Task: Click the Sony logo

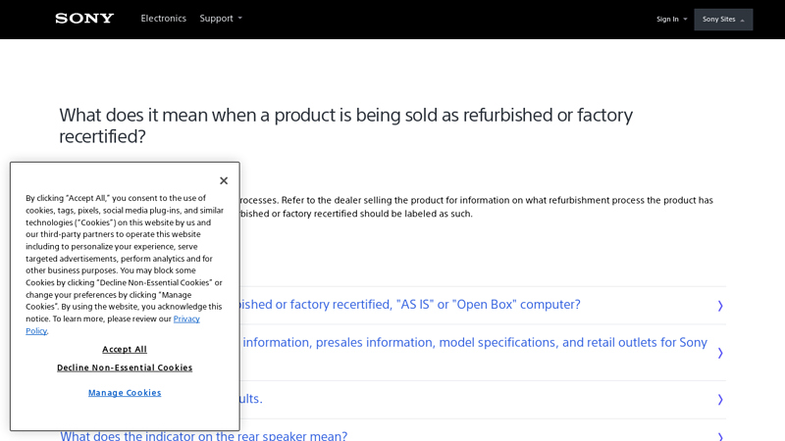Action: pyautogui.click(x=84, y=19)
